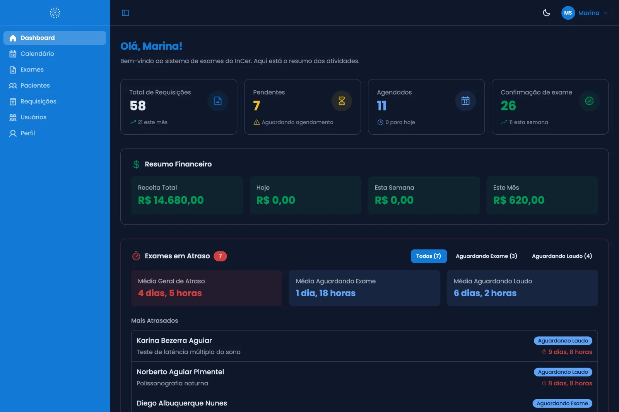619x412 pixels.
Task: Click the clock icon beside 0 para hoje
Action: 380,122
